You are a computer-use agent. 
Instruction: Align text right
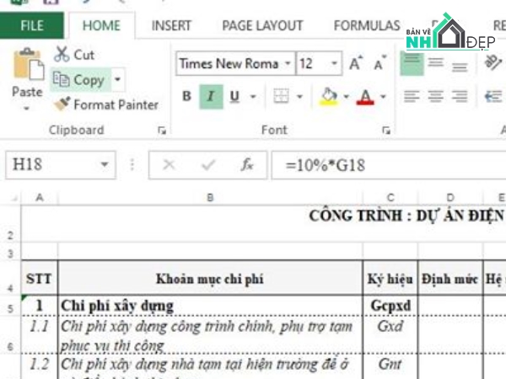pos(460,96)
